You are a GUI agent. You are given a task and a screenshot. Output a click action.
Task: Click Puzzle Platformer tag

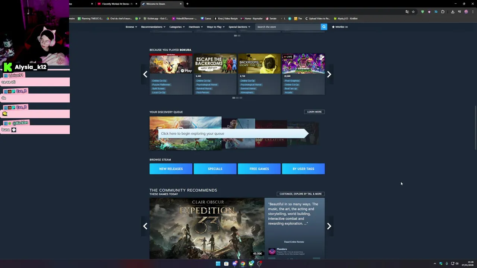pos(161,84)
